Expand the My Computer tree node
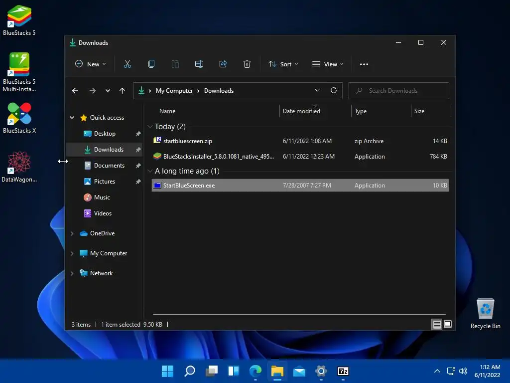510x383 pixels. 72,253
